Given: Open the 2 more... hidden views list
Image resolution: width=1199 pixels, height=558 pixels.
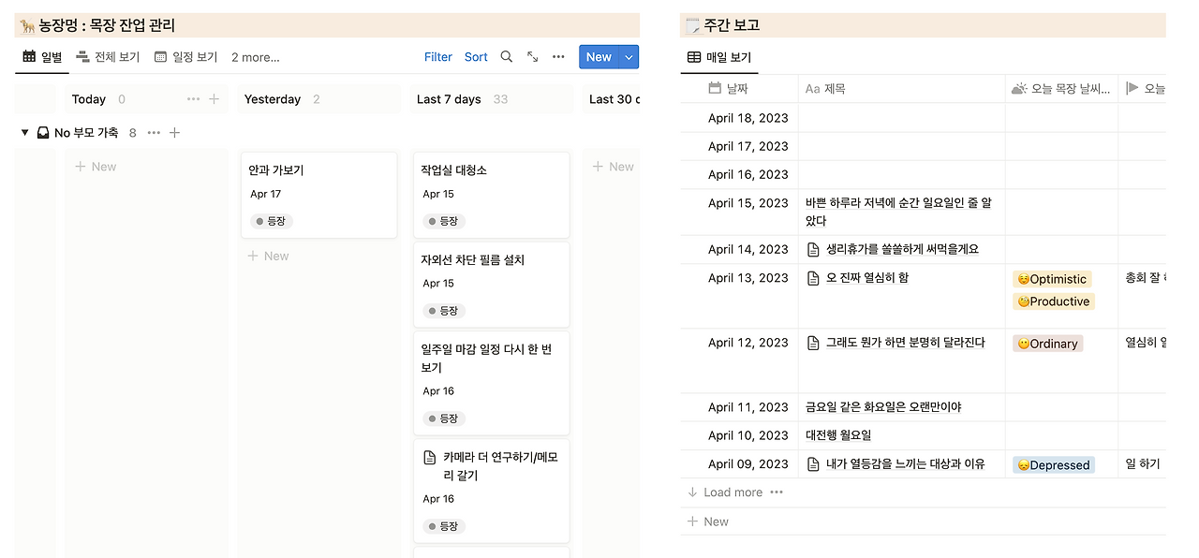Looking at the screenshot, I should click(x=255, y=56).
